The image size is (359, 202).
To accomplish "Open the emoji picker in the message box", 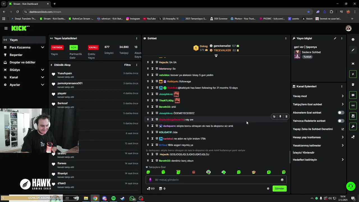I will (x=282, y=180).
